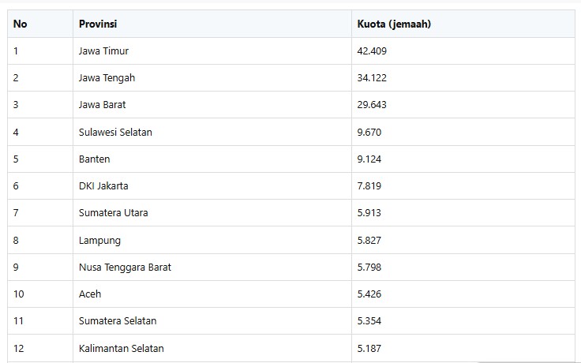
Task: Select the Lampung province cell
Action: click(x=212, y=240)
